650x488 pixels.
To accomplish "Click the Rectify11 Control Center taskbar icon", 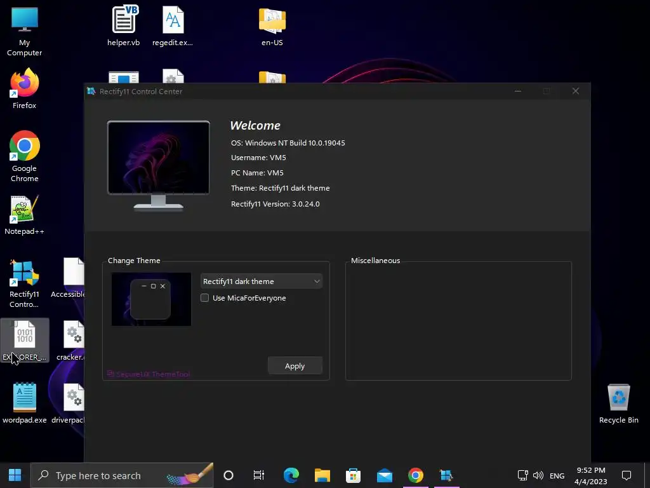I will point(446,475).
